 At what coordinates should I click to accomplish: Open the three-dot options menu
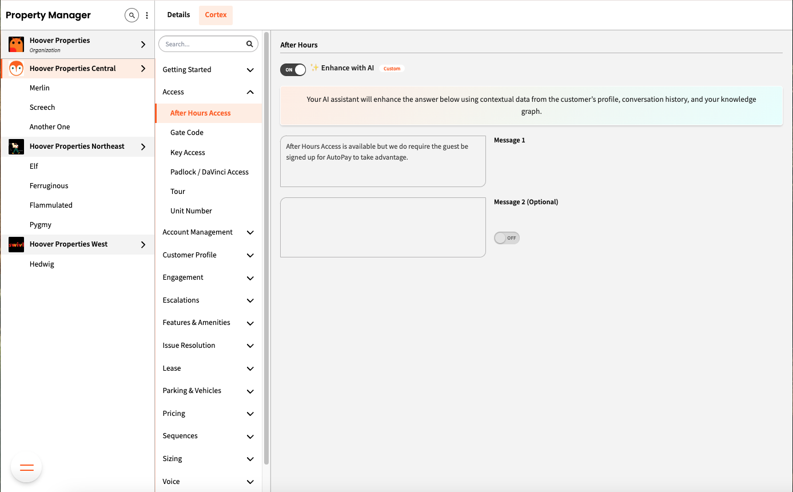pyautogui.click(x=147, y=15)
